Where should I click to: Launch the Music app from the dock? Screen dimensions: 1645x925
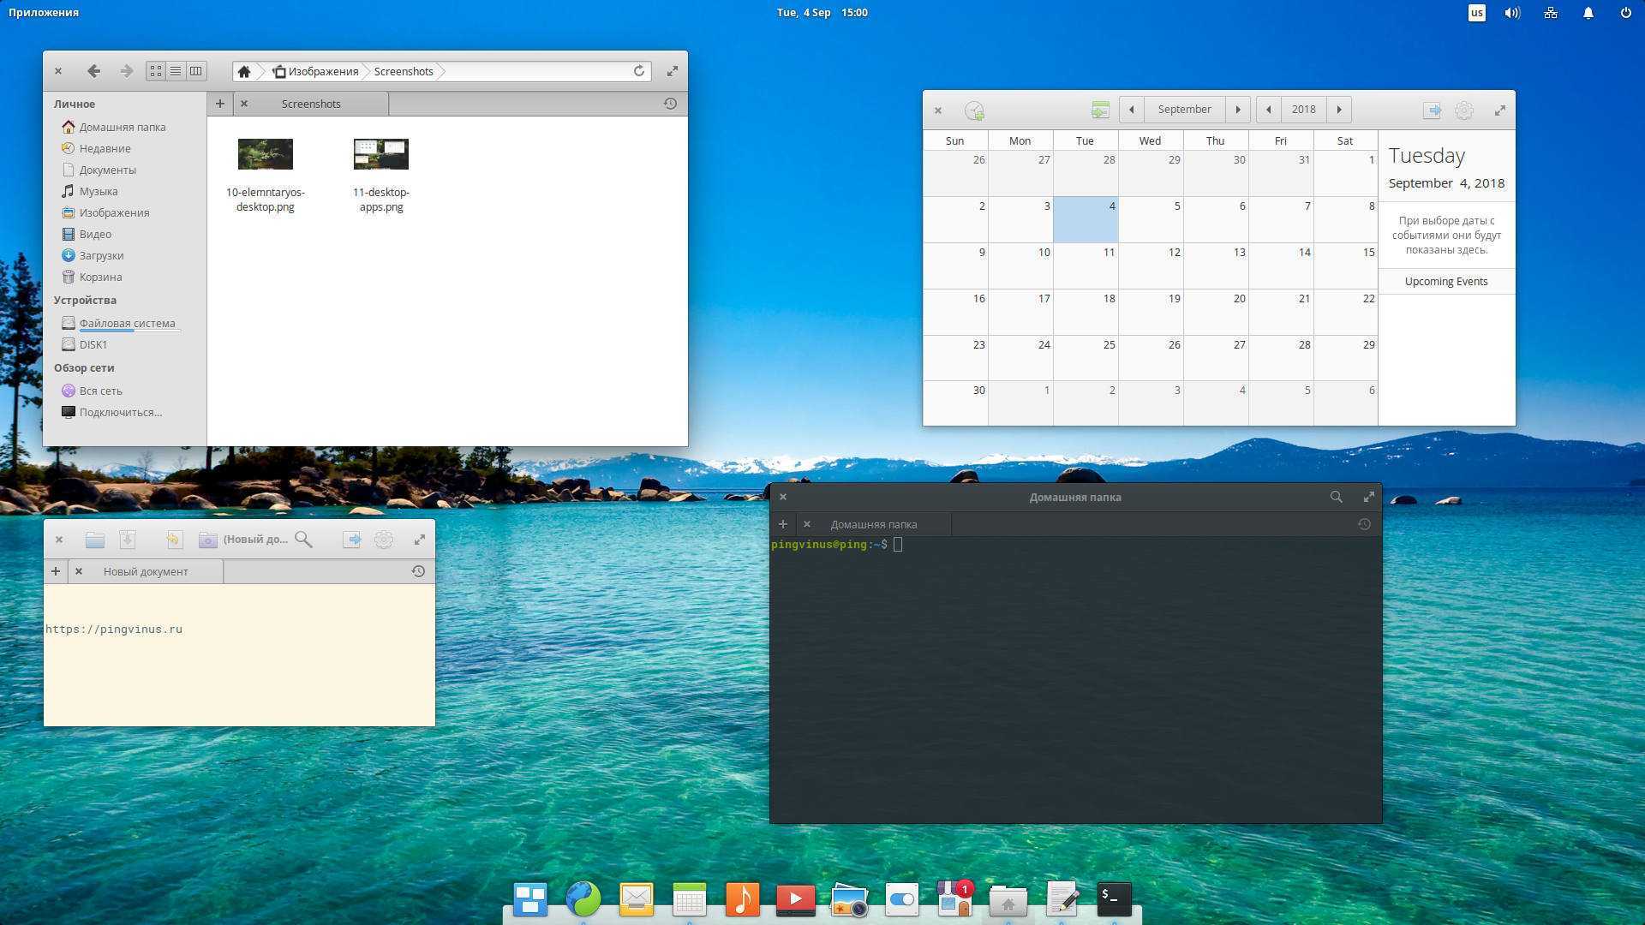point(742,899)
